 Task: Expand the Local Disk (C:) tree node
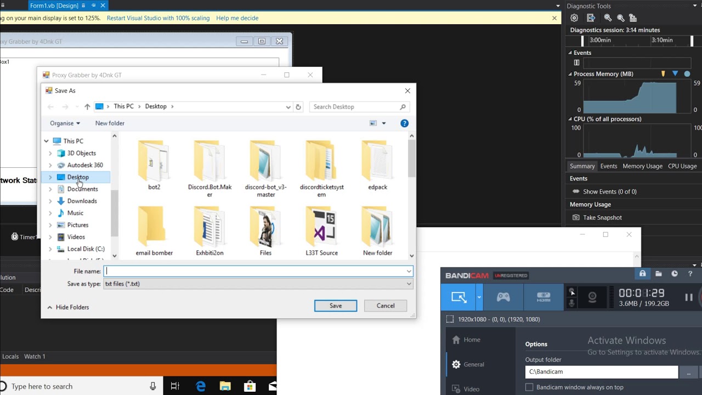click(50, 249)
